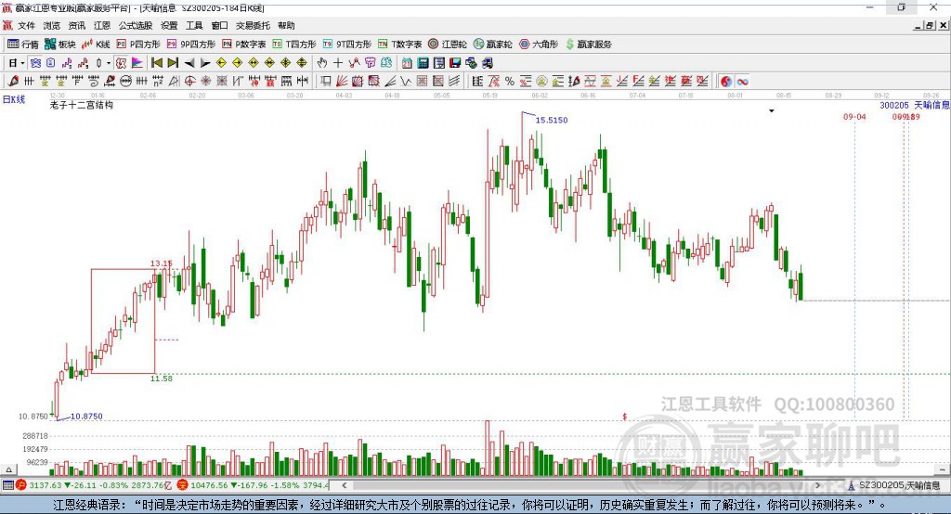Click the 日K线 period label
Screen dimensions: 951x514
[14, 99]
